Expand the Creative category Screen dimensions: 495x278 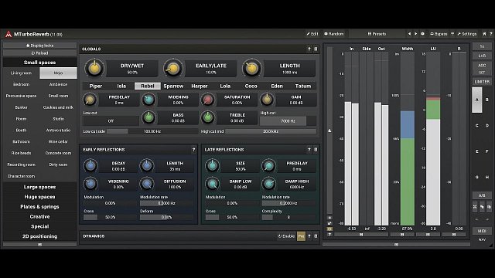(39, 216)
